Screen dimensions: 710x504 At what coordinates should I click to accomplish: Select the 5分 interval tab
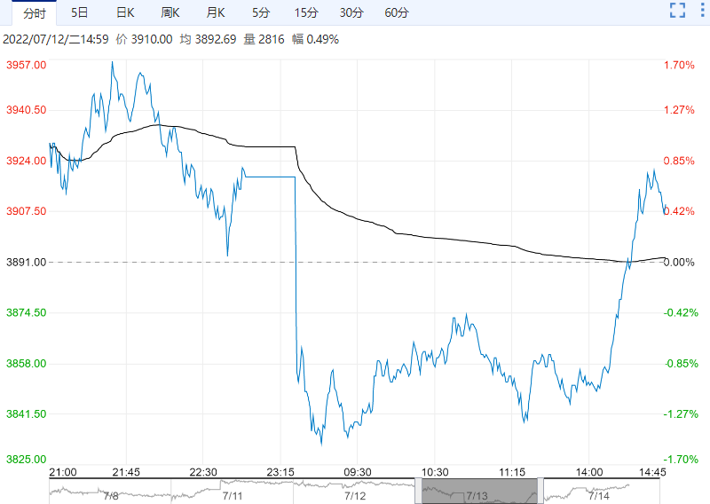tap(261, 12)
